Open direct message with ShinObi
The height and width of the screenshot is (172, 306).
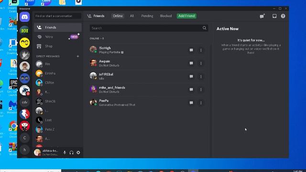[58, 101]
